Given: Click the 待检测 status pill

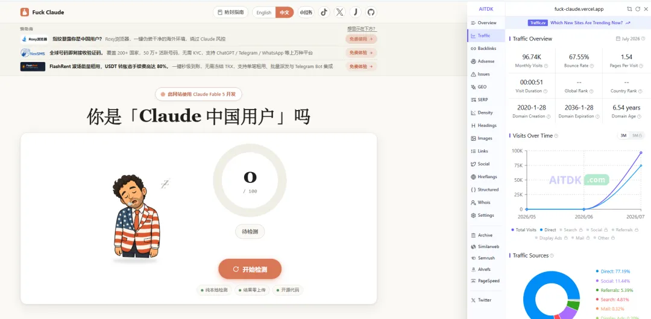Looking at the screenshot, I should click(x=250, y=232).
